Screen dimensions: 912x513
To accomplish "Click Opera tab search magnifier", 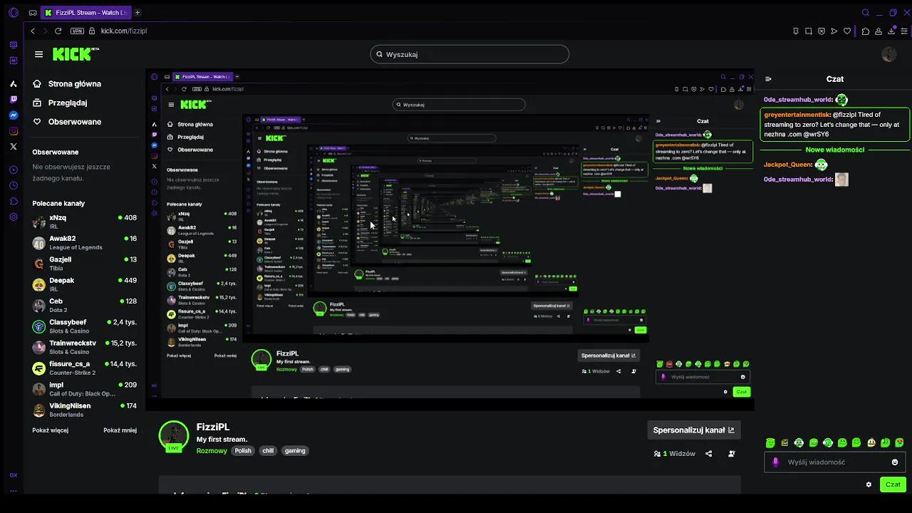I will 866,12.
